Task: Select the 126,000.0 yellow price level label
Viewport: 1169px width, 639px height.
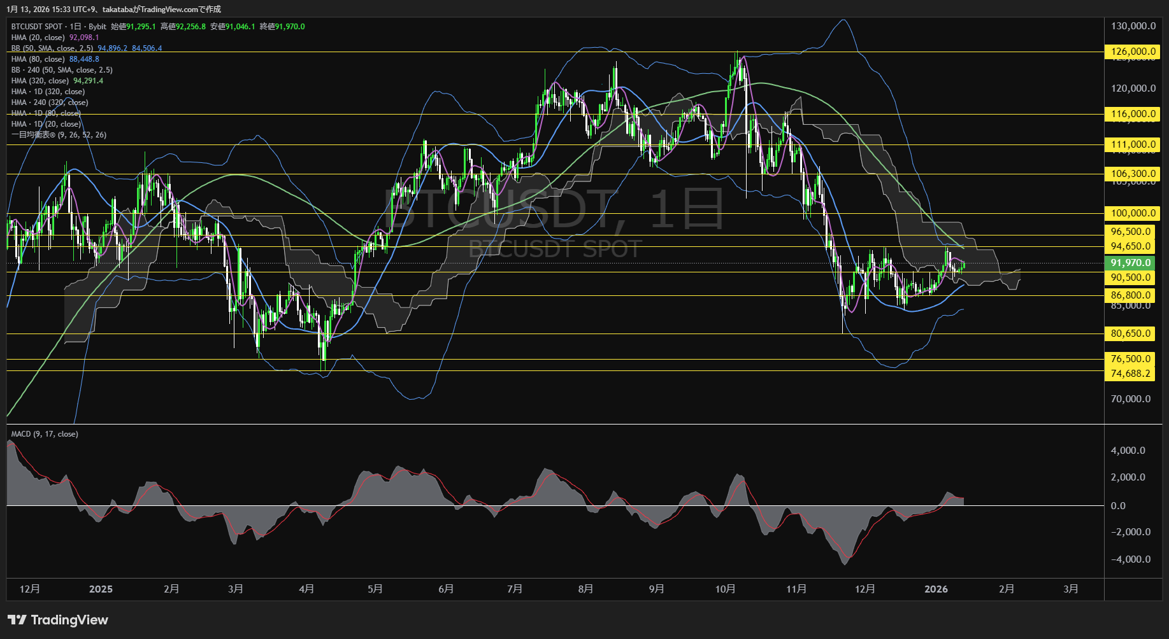Action: 1132,52
